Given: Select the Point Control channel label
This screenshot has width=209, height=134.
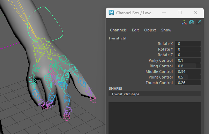Looking at the screenshot, I should pyautogui.click(x=161, y=77).
